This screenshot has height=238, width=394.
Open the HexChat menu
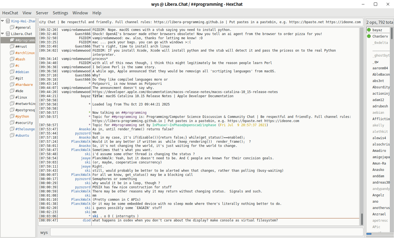pyautogui.click(x=10, y=13)
